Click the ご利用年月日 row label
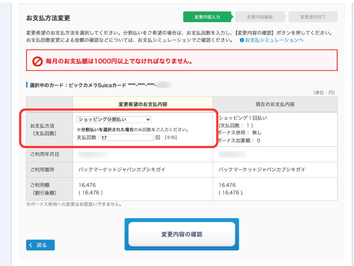 point(45,154)
